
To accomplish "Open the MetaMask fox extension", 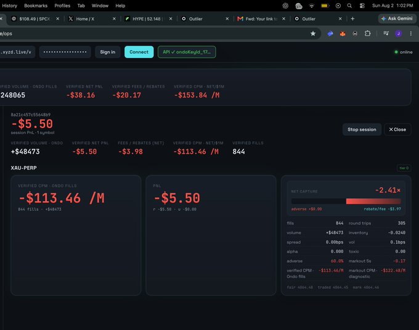I will coord(343,33).
